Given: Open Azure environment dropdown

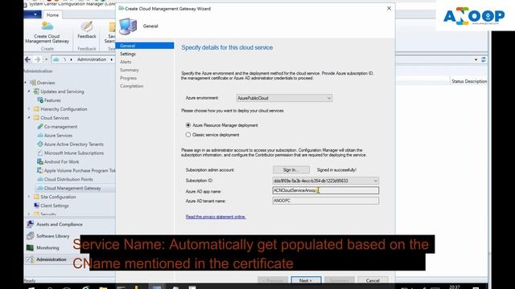Looking at the screenshot, I should [284, 98].
